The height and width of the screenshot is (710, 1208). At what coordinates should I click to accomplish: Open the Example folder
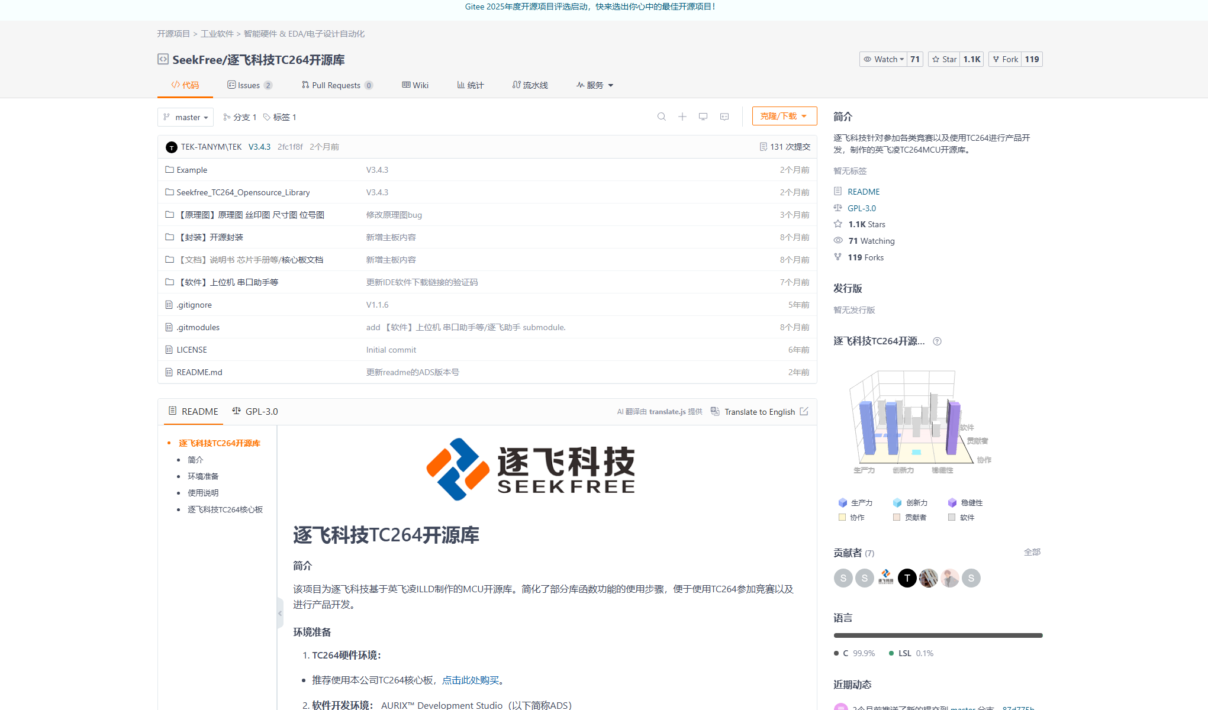192,170
